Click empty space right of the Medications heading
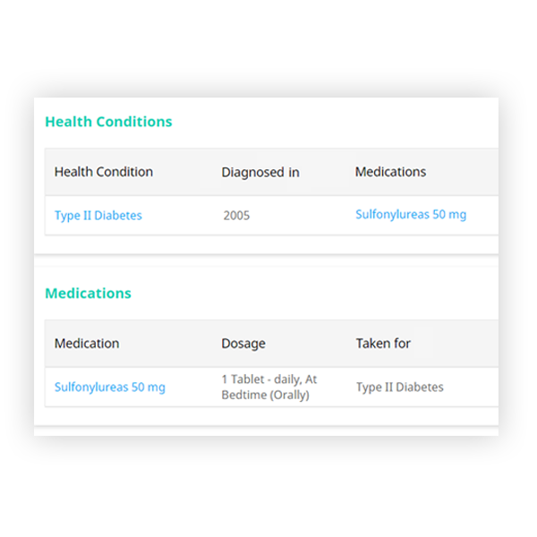 (x=313, y=294)
